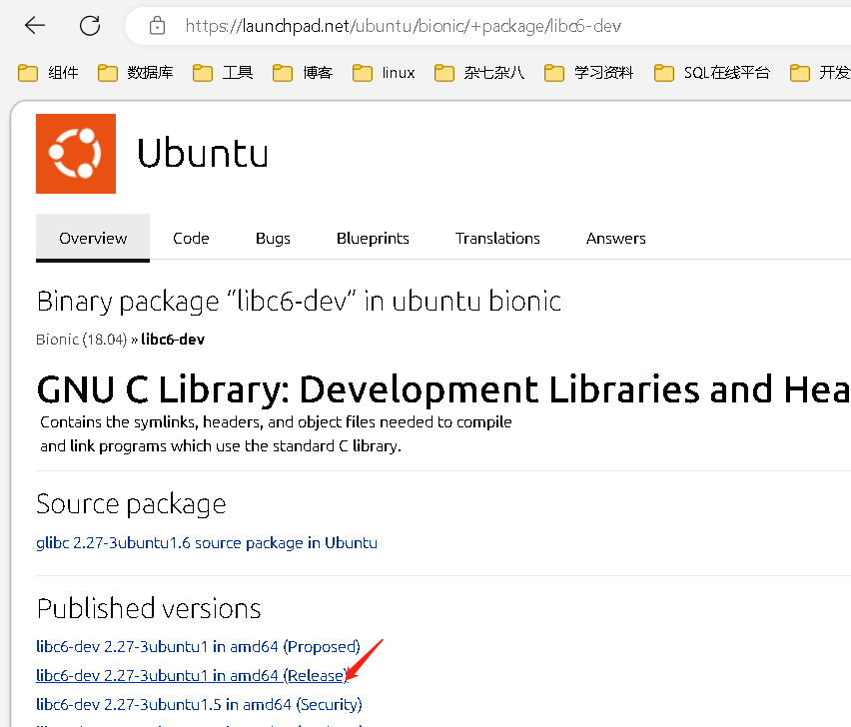The height and width of the screenshot is (727, 851).
Task: Click the site lock icon
Action: pyautogui.click(x=156, y=26)
